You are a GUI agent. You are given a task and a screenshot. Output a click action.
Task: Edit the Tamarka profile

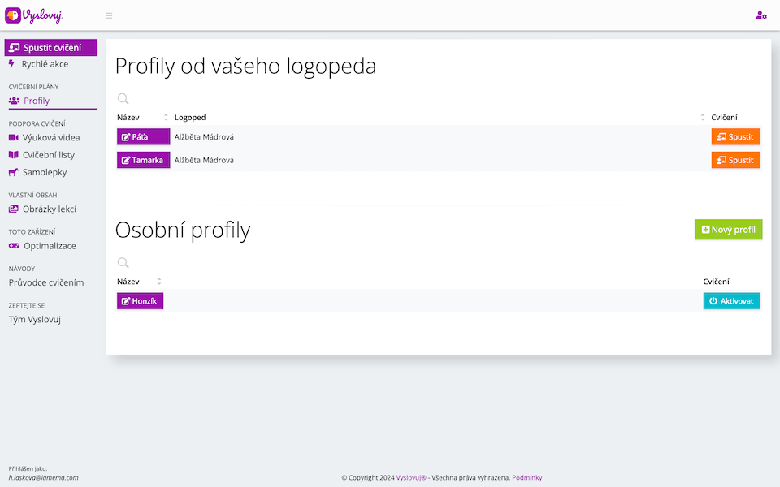pyautogui.click(x=143, y=160)
